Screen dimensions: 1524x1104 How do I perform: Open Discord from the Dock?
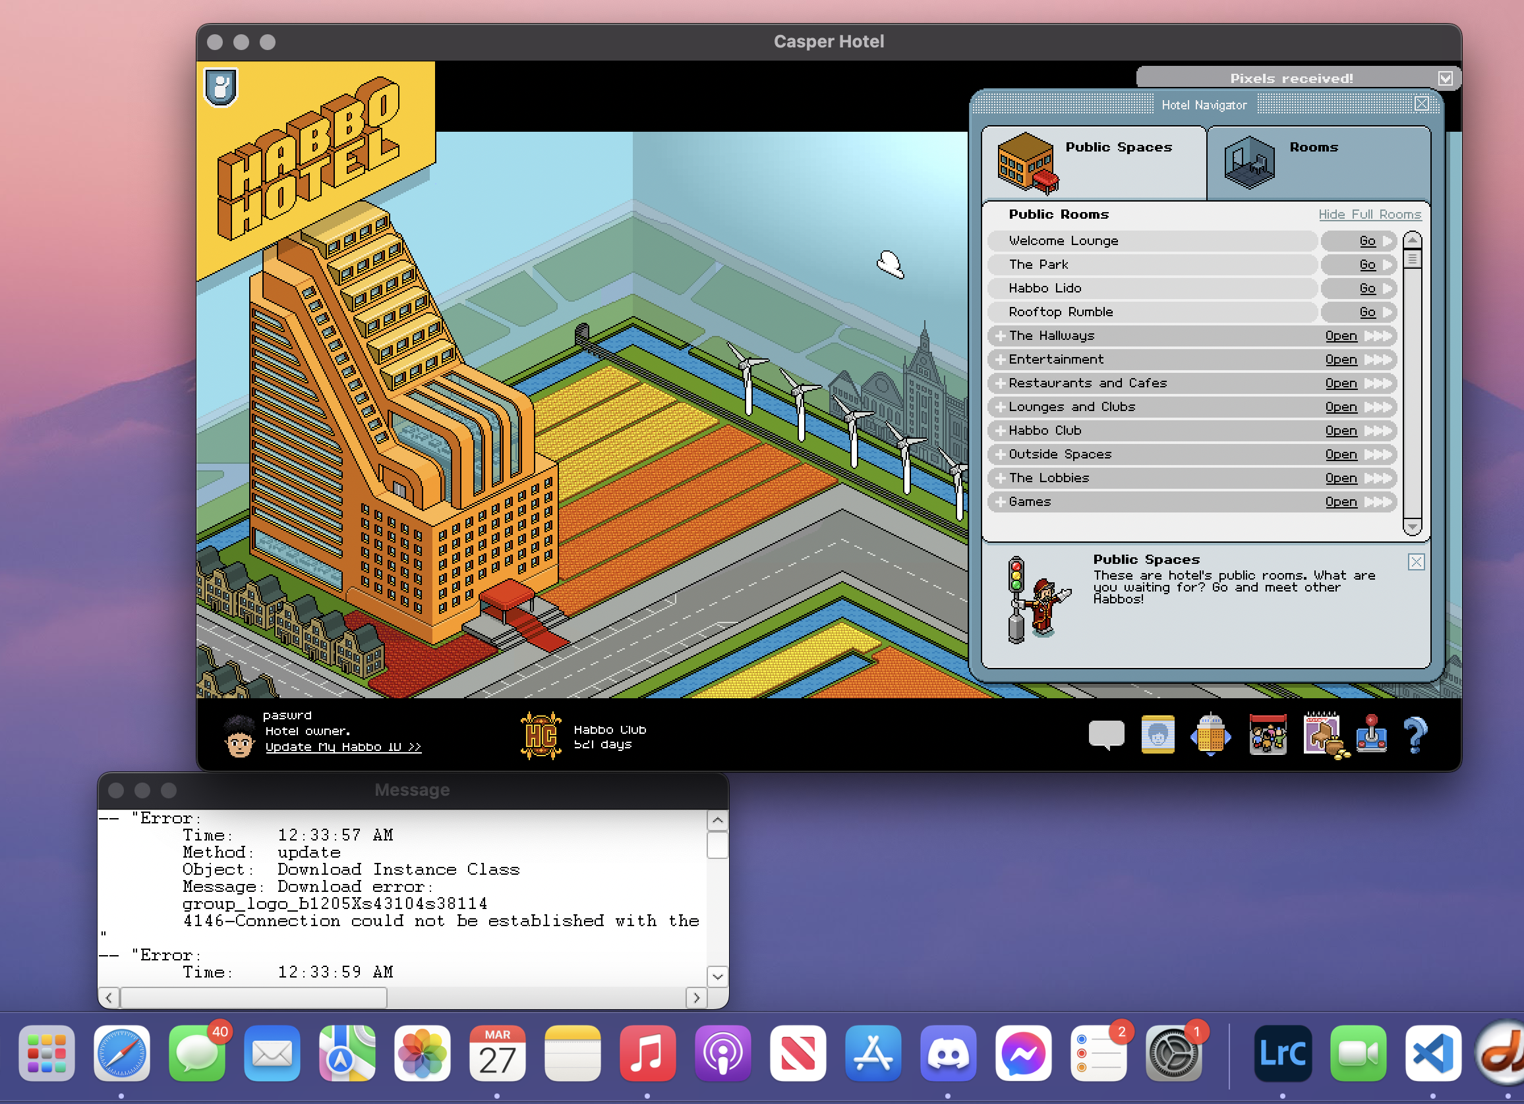pyautogui.click(x=948, y=1054)
